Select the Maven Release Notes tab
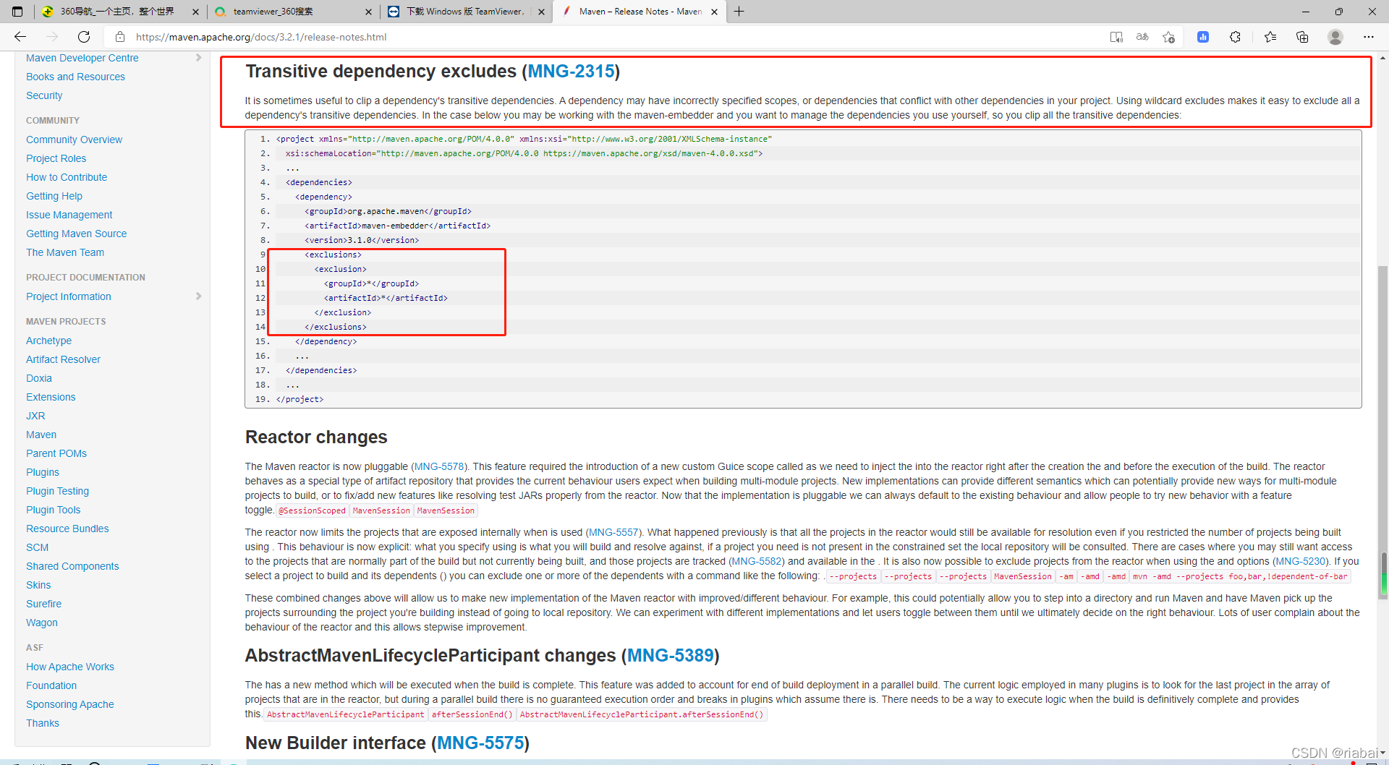1389x765 pixels. [640, 12]
